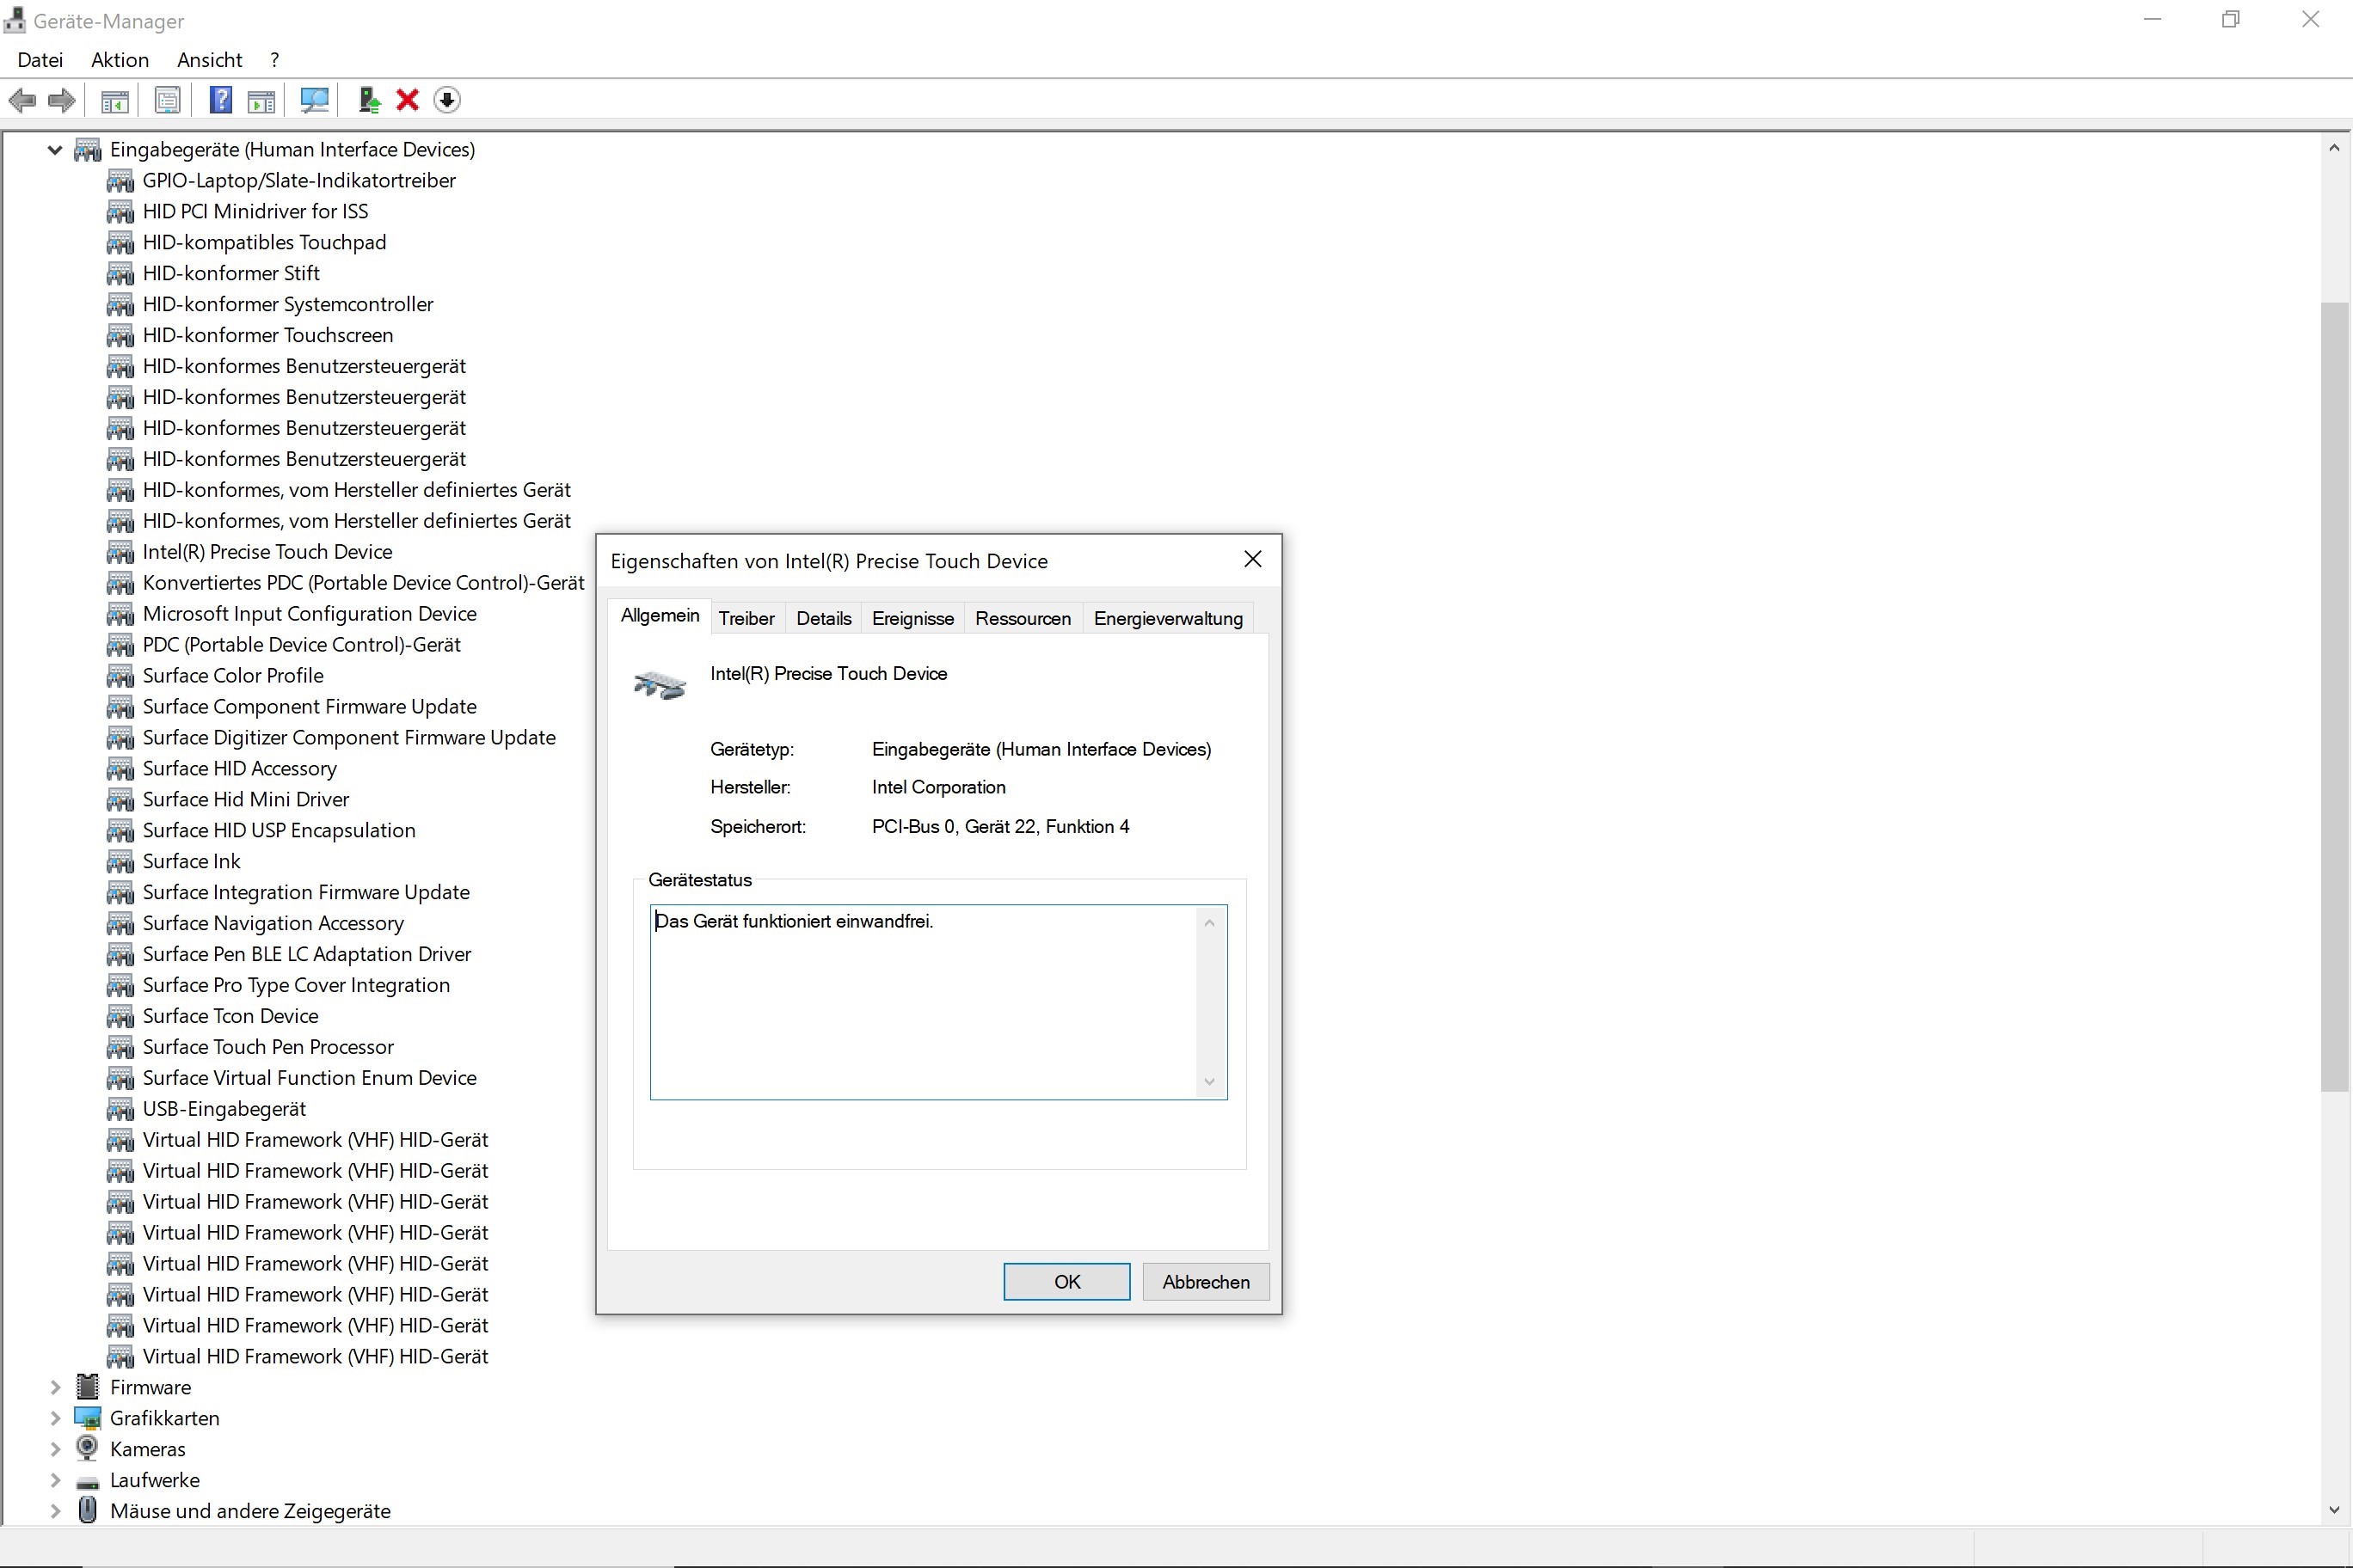Close the Eigenschaften dialog with the X

tap(1252, 560)
